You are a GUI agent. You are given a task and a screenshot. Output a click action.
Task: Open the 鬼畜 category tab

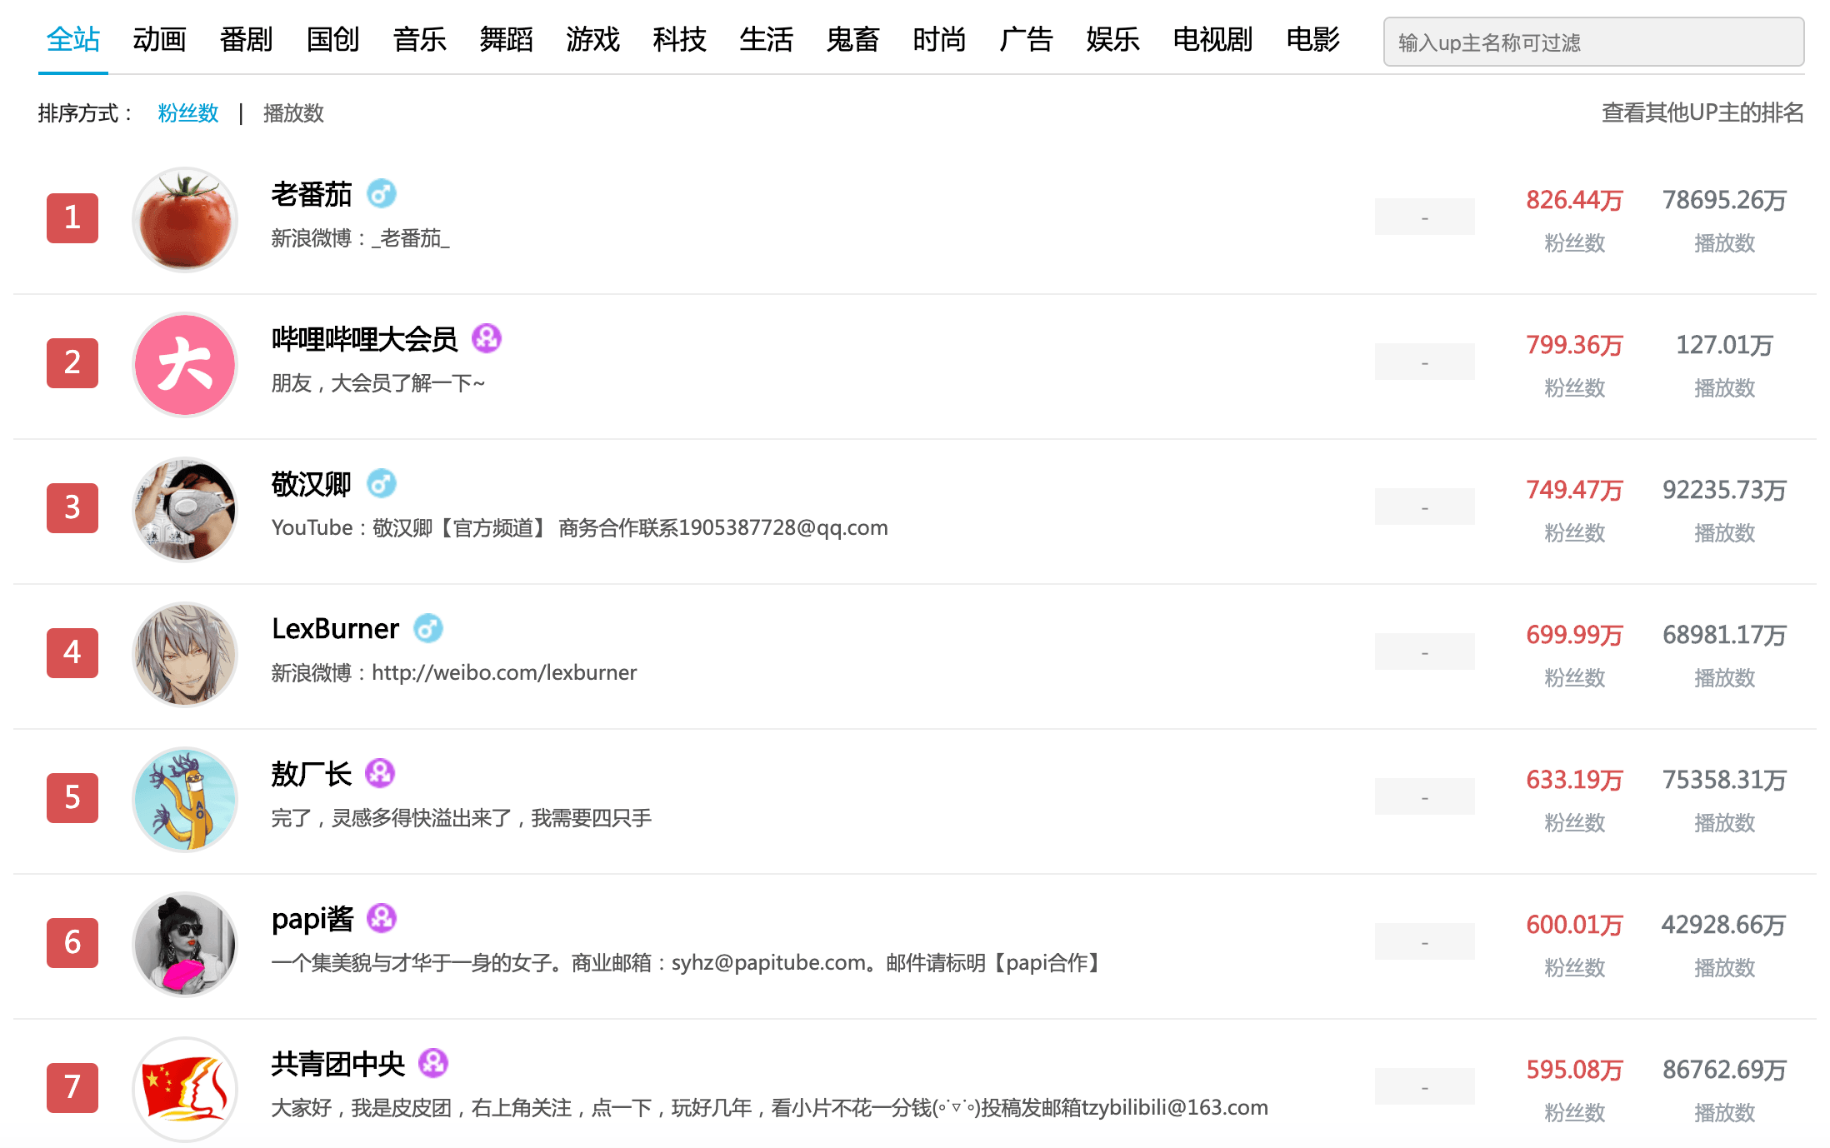[x=852, y=39]
